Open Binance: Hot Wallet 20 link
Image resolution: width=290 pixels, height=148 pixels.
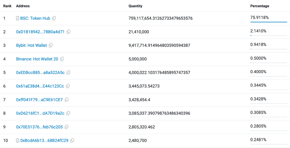[37, 59]
